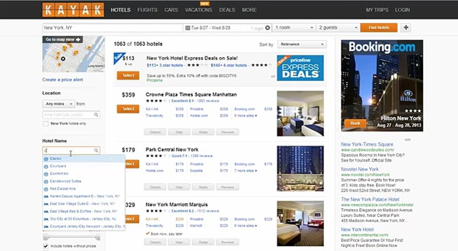Open the CARS tab
The width and height of the screenshot is (458, 251).
pos(171,10)
